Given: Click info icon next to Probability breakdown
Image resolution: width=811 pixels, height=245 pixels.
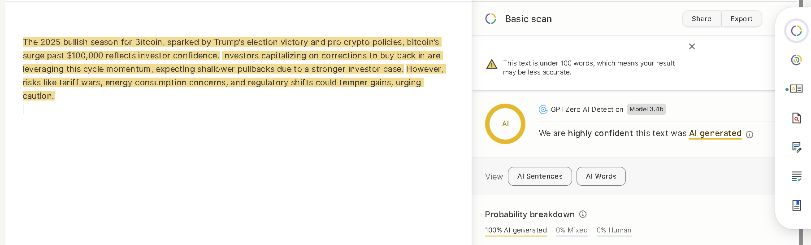Looking at the screenshot, I should tap(583, 214).
